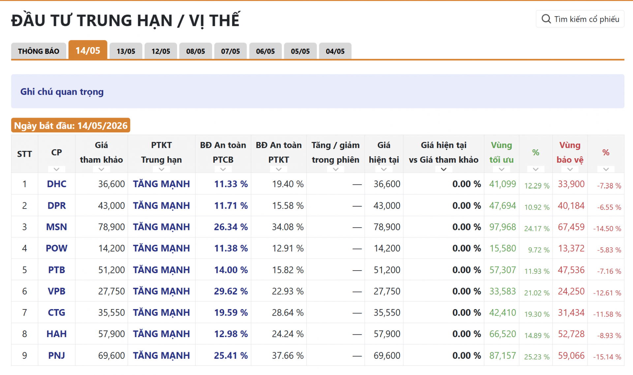633x375 pixels.
Task: Click PTB current price 51,200
Action: (387, 270)
